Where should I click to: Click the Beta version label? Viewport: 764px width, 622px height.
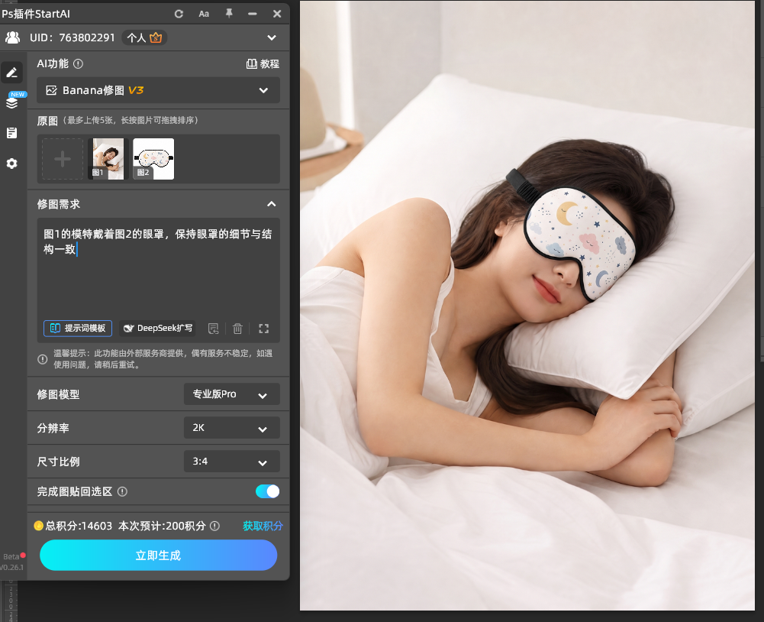pyautogui.click(x=11, y=556)
